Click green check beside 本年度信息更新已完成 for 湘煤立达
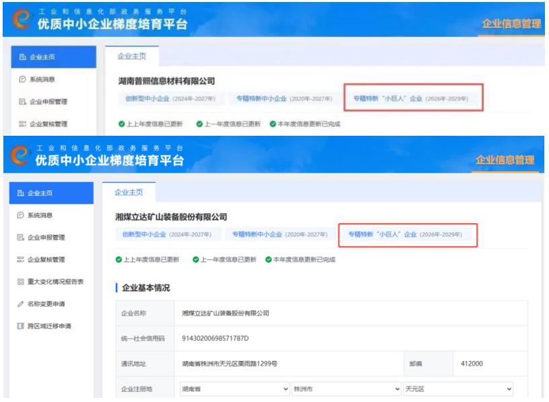The width and height of the screenshot is (549, 402). (268, 259)
